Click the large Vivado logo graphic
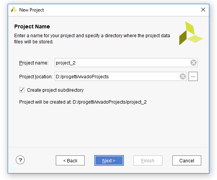This screenshot has width=217, height=180. [191, 33]
